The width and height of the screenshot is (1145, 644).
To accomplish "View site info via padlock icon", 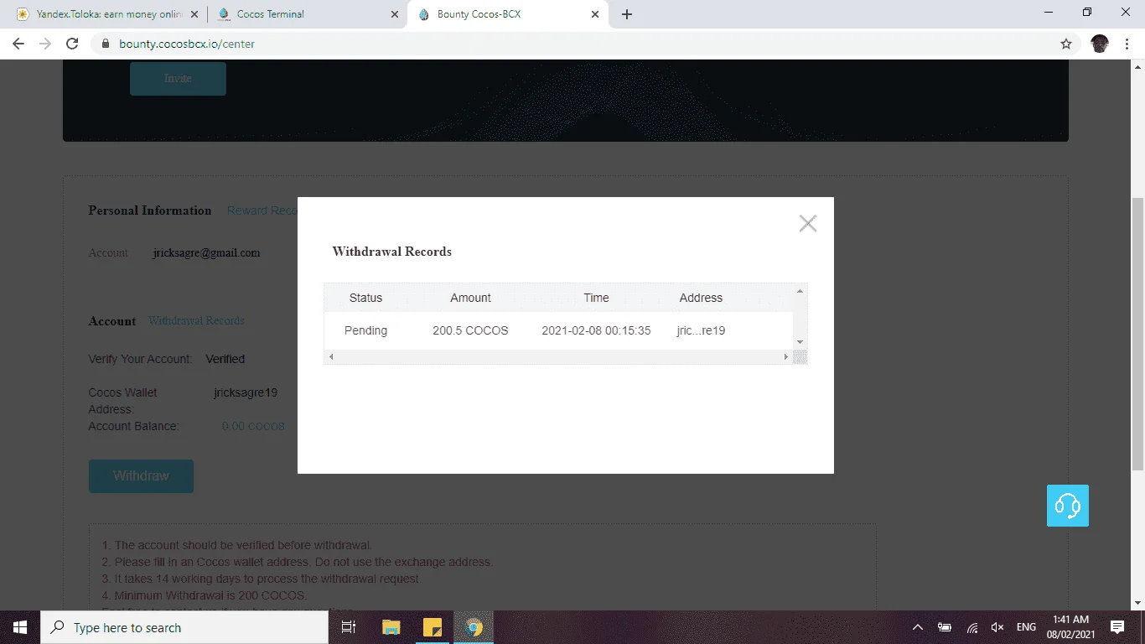I will click(x=106, y=44).
